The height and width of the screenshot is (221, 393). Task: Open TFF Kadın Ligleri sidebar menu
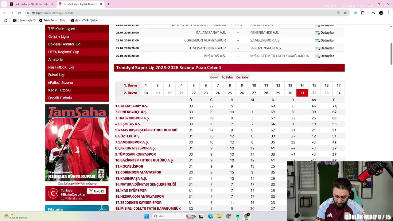click(x=77, y=29)
